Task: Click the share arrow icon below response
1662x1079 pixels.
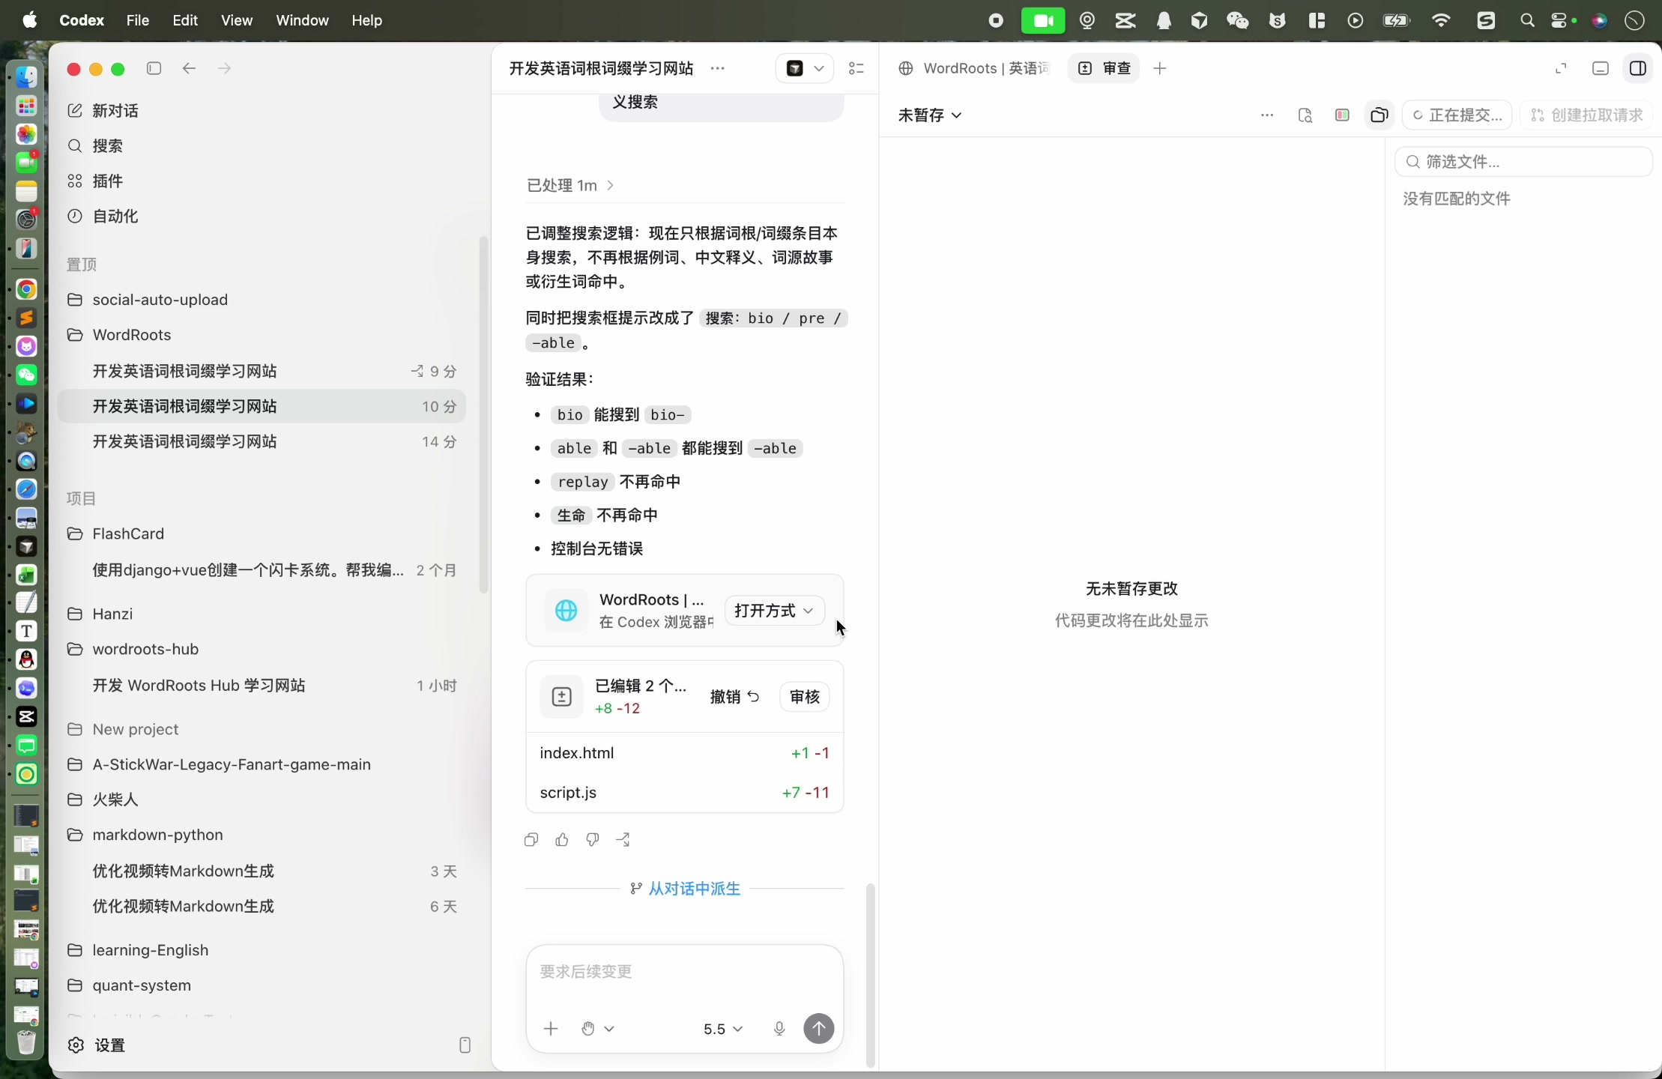Action: pos(623,840)
